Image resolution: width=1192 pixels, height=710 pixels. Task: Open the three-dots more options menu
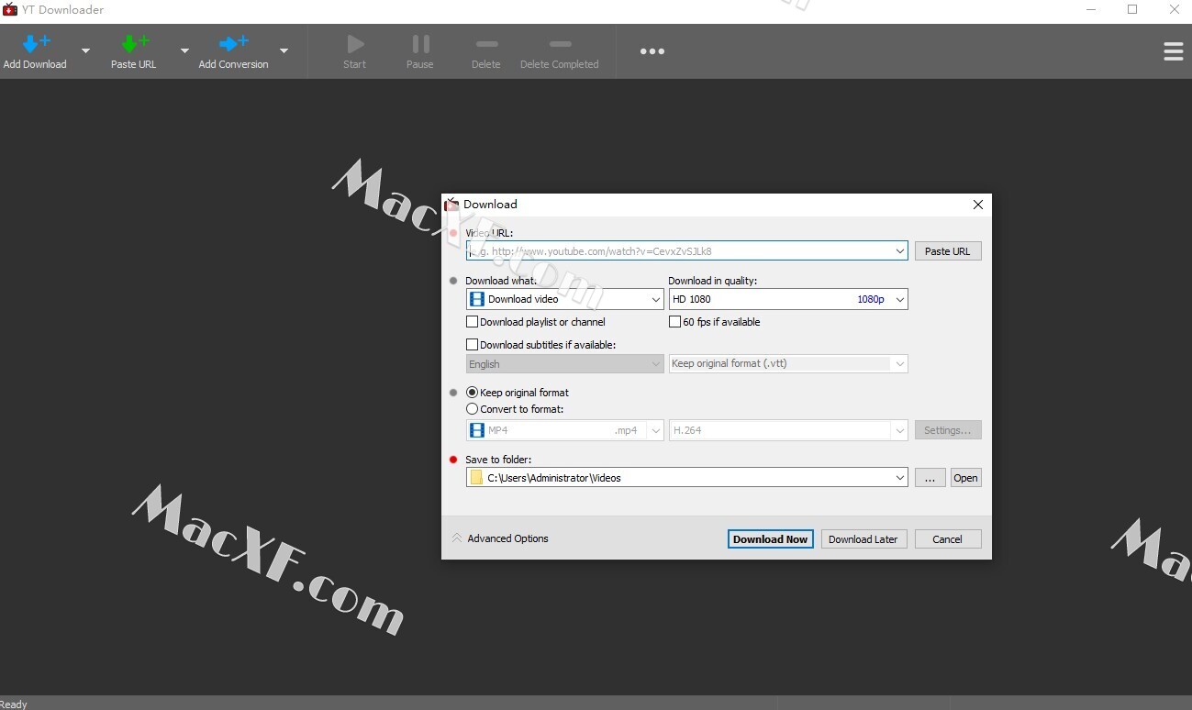click(652, 51)
